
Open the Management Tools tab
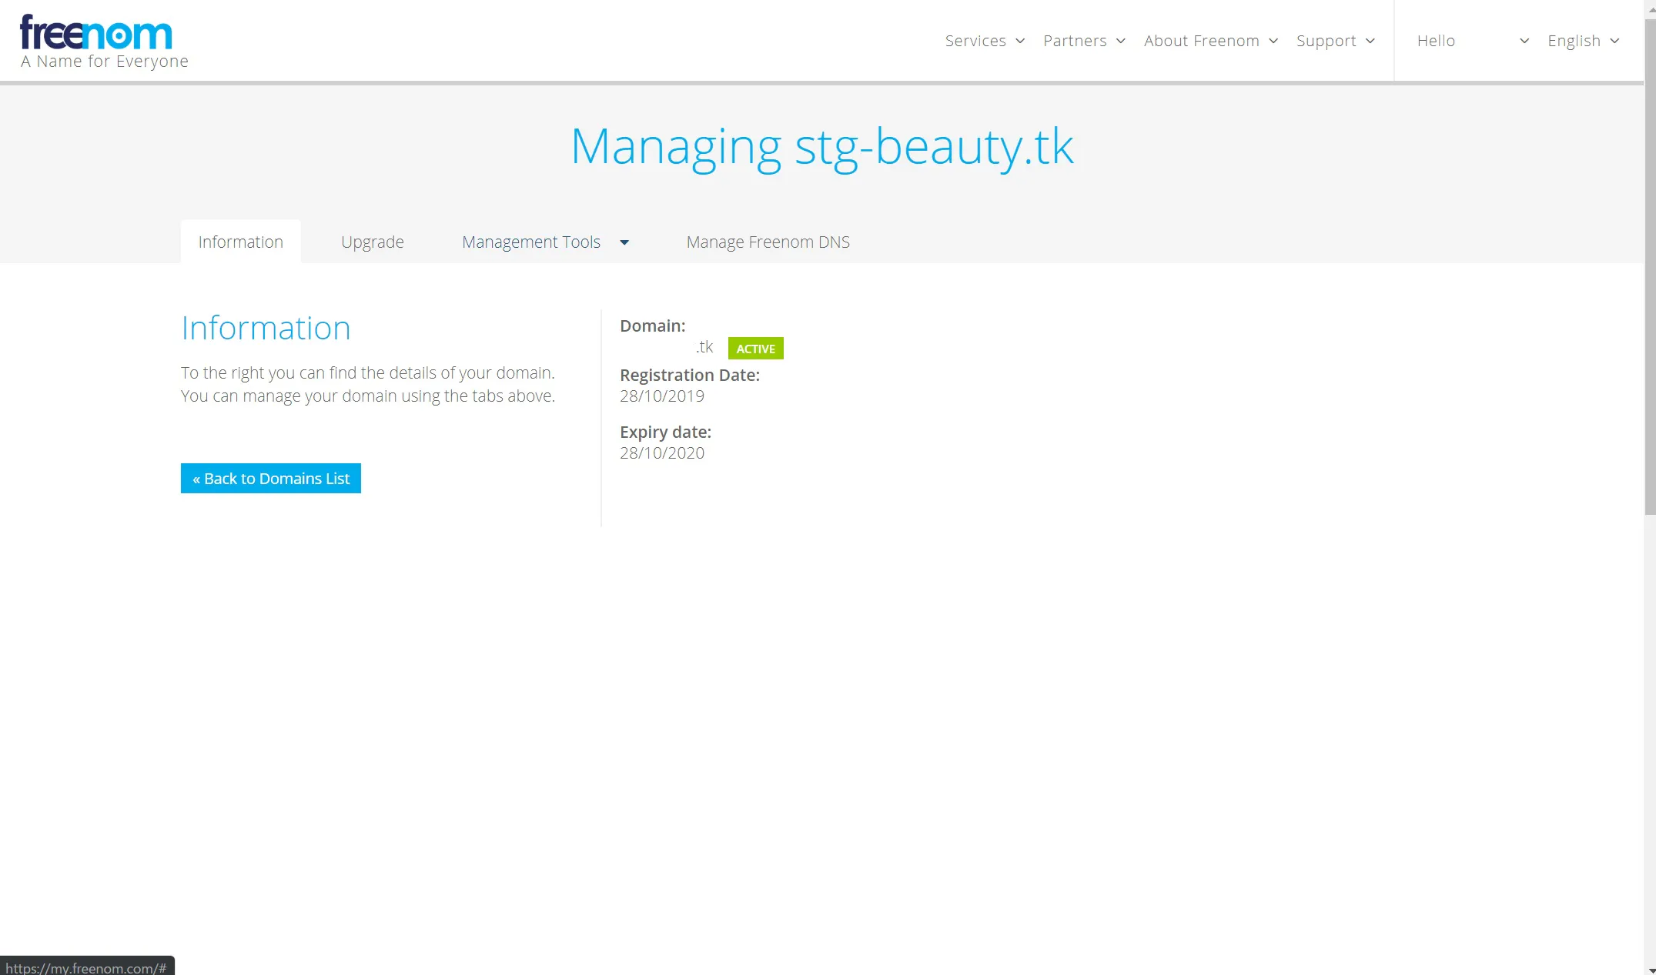(531, 242)
